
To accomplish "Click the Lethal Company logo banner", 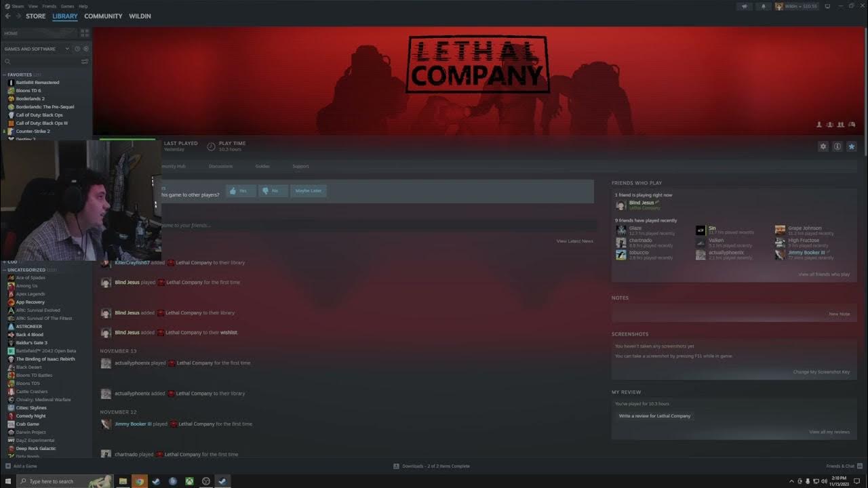I will point(477,64).
